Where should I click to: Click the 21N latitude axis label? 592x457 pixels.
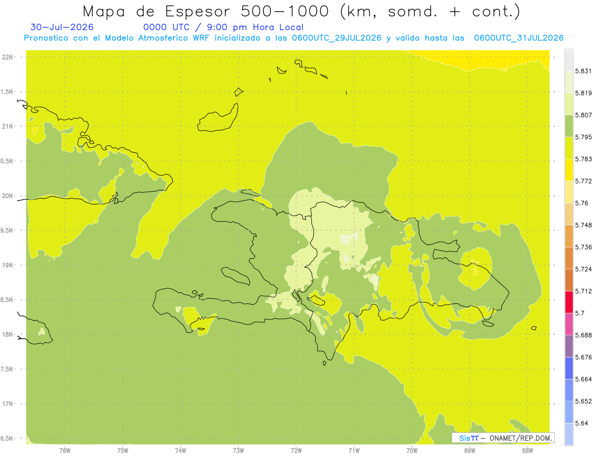click(x=7, y=126)
